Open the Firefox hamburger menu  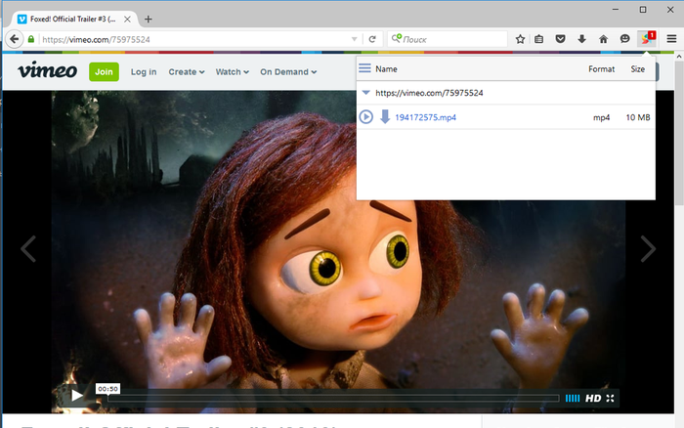[672, 39]
